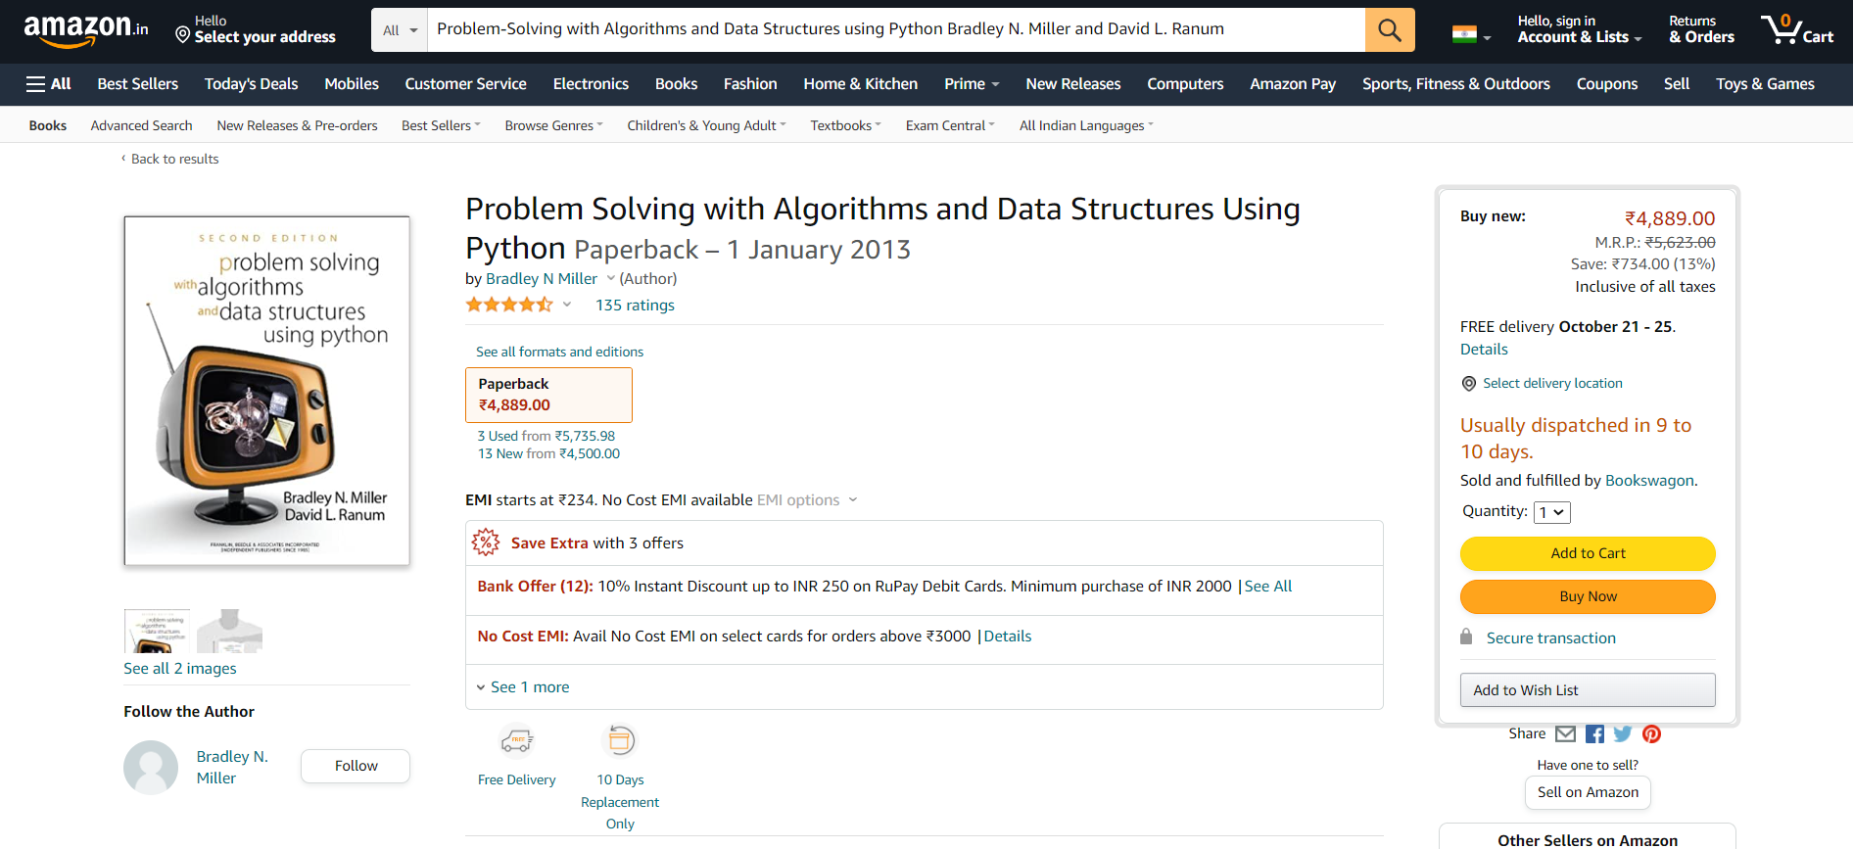Click the delivery address location pin icon

pos(182,35)
